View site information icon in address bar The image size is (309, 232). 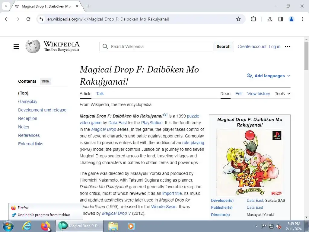point(41,19)
